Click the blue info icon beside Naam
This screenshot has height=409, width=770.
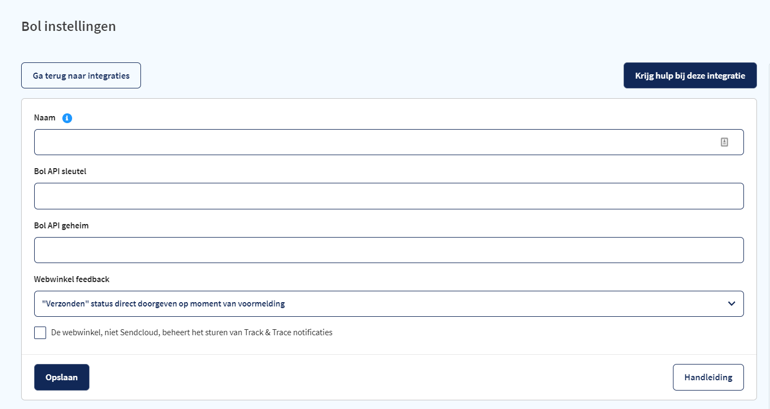point(67,118)
